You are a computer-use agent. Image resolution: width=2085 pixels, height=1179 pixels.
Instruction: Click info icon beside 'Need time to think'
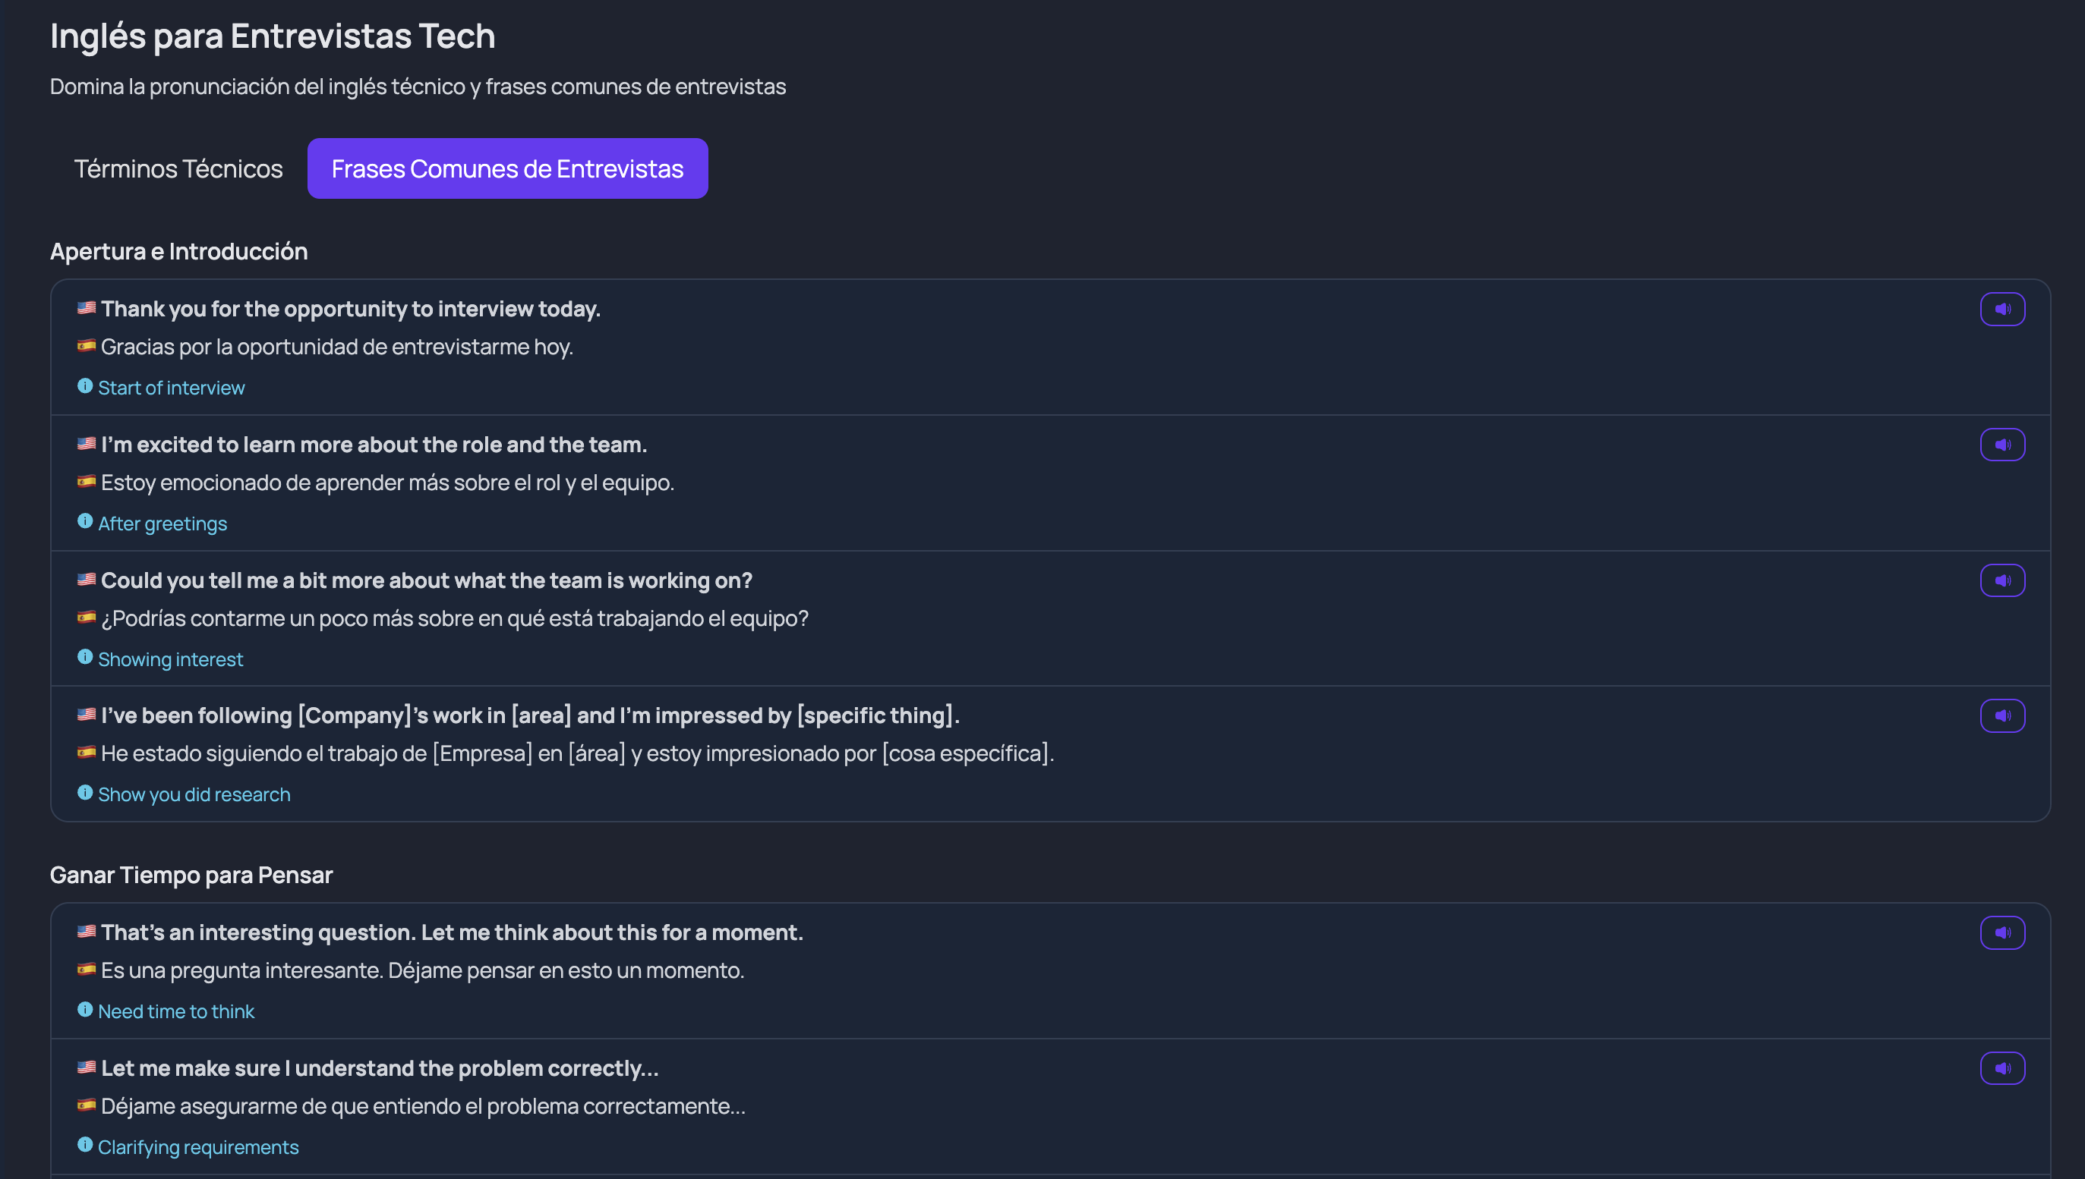[x=85, y=1010]
